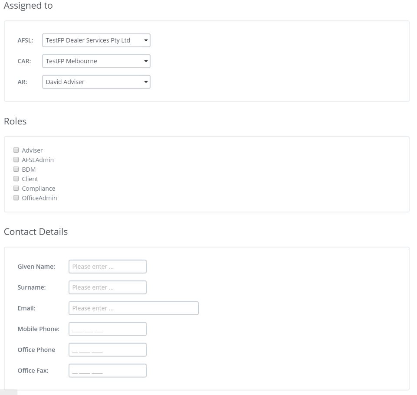
Task: Click the 'Email:' label text
Action: pos(26,308)
